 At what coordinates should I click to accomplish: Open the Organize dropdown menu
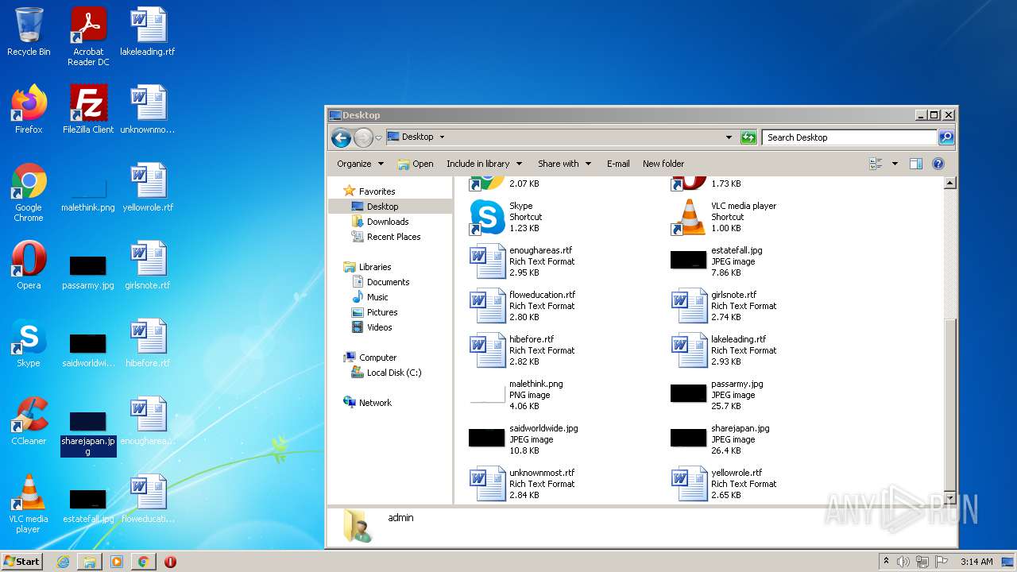point(360,164)
